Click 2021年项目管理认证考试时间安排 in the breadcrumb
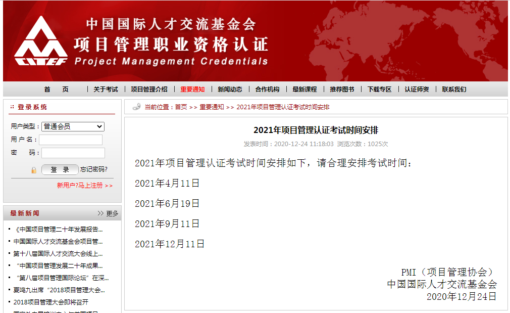Screen dimensions: 510x313 (x=283, y=107)
